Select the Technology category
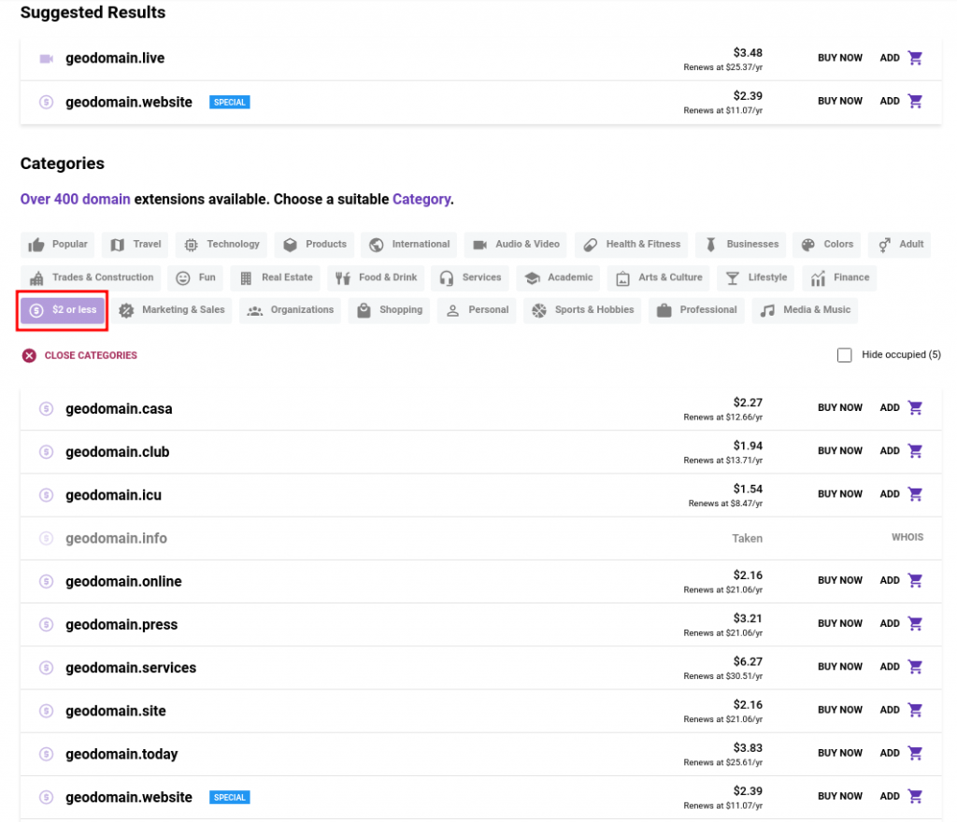This screenshot has height=822, width=957. pos(221,245)
